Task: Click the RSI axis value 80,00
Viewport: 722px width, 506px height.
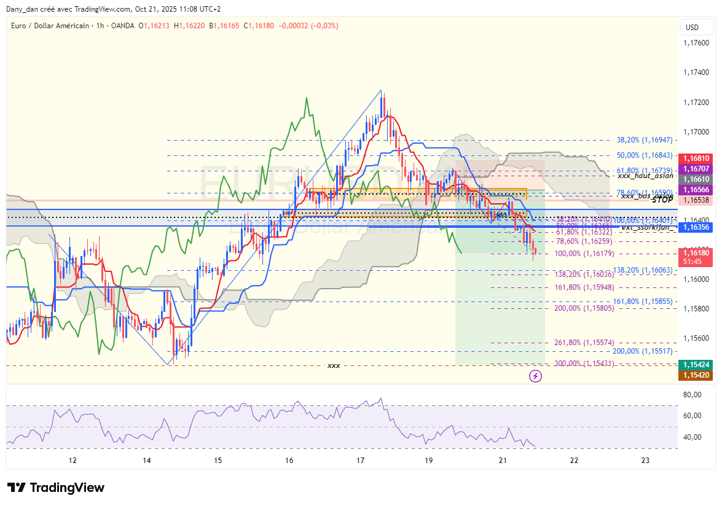Action: coord(693,395)
